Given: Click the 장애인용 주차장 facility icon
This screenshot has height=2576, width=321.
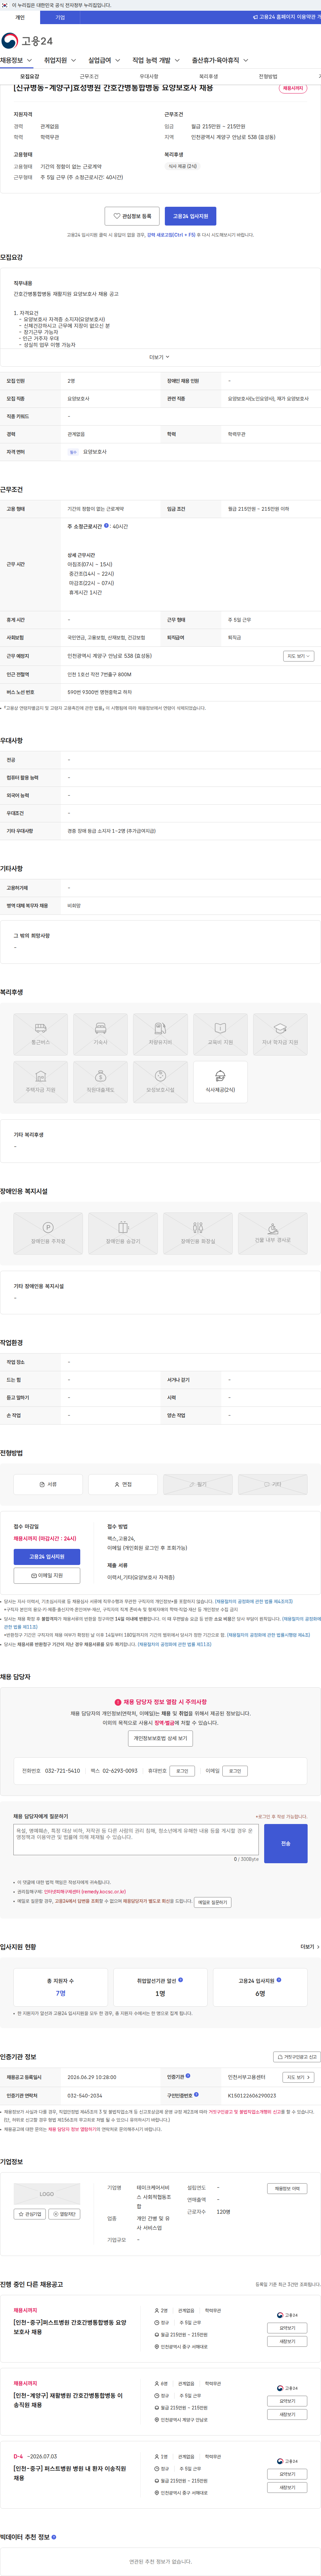Looking at the screenshot, I should point(48,1233).
